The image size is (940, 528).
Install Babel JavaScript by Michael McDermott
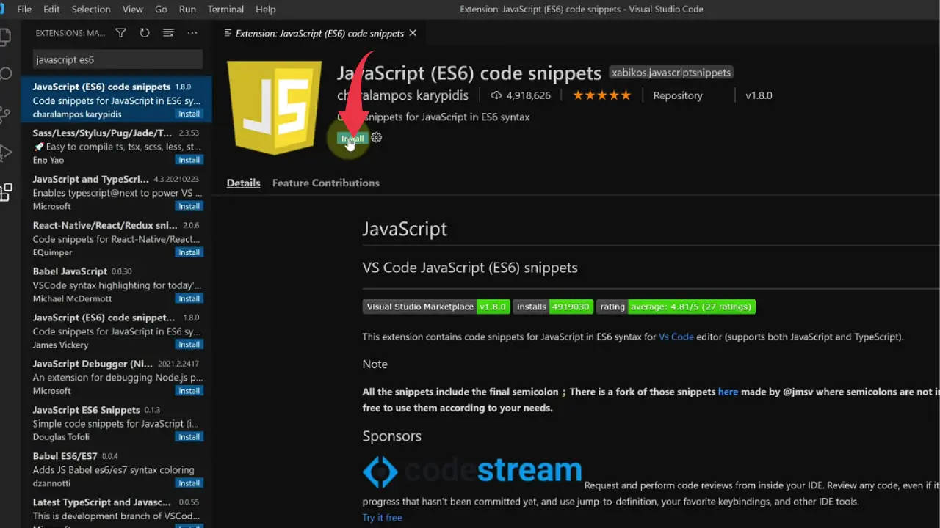[189, 298]
